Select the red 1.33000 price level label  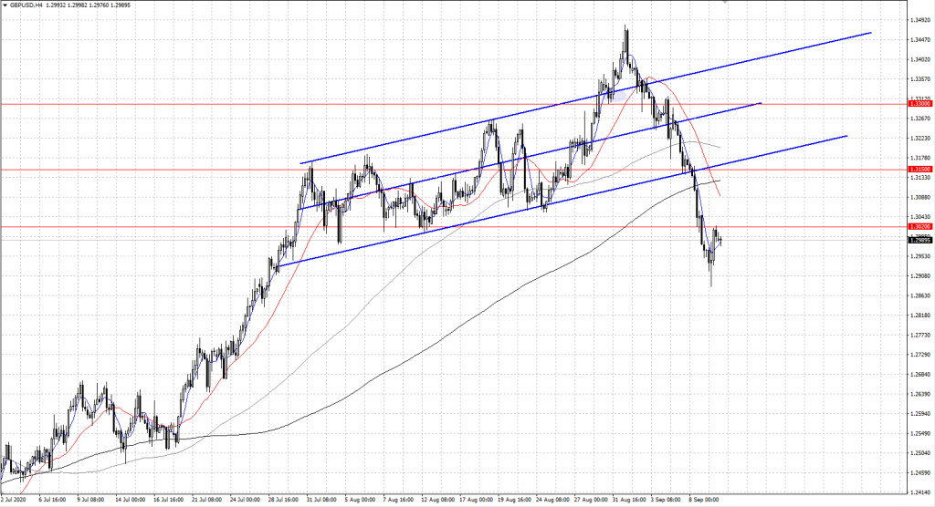pyautogui.click(x=919, y=104)
